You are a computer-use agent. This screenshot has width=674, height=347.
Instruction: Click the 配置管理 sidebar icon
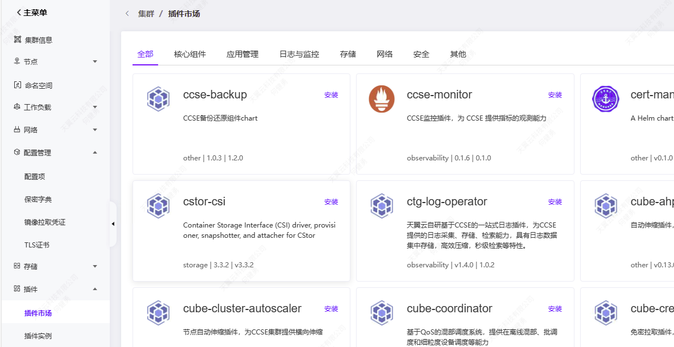[16, 152]
